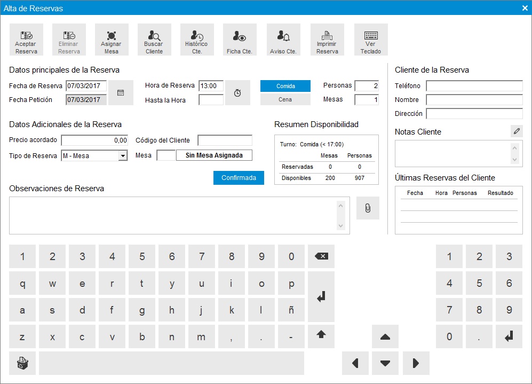Edit customer notes with pencil icon

(x=516, y=131)
